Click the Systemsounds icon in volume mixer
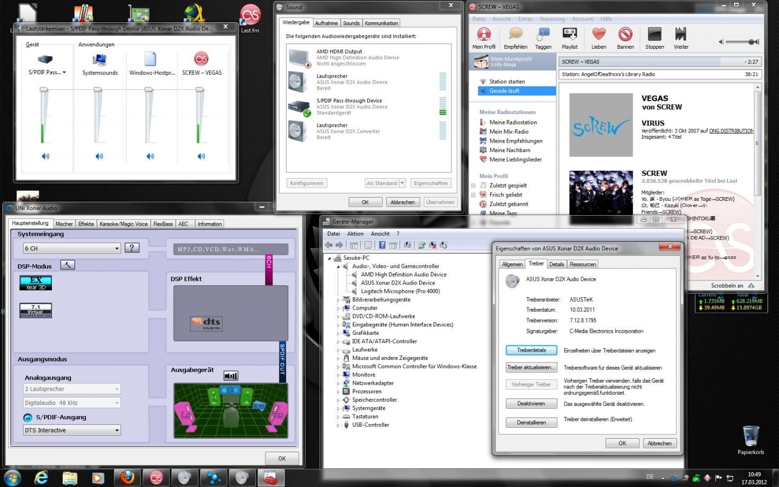Screen dimensions: 779x487 [100, 59]
